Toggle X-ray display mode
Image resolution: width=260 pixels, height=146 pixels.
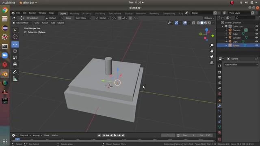(193, 23)
